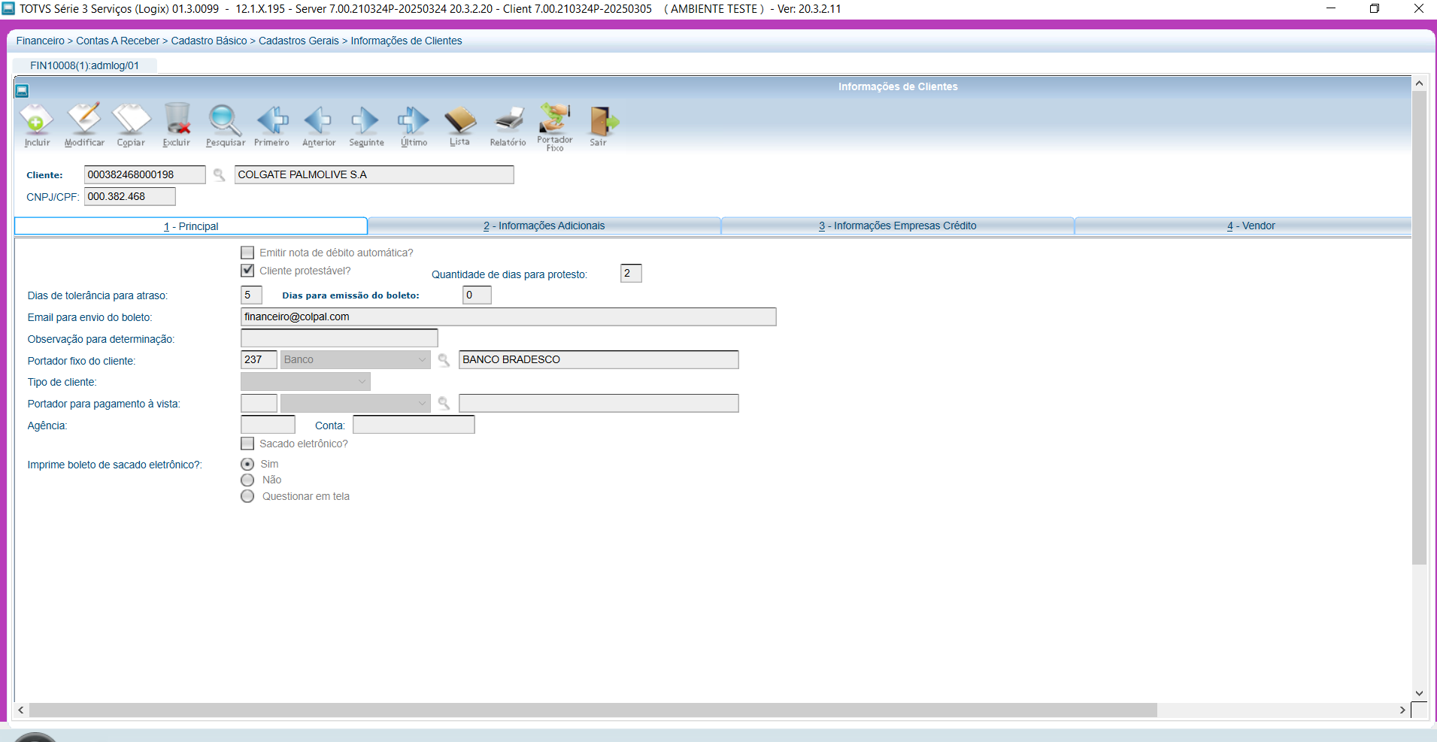This screenshot has height=742, width=1437.
Task: Select the FIN10008(1):admlog/01 window tab
Action: pos(85,65)
